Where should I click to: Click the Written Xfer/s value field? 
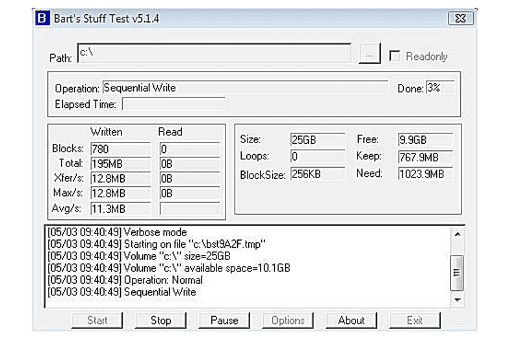tap(120, 179)
